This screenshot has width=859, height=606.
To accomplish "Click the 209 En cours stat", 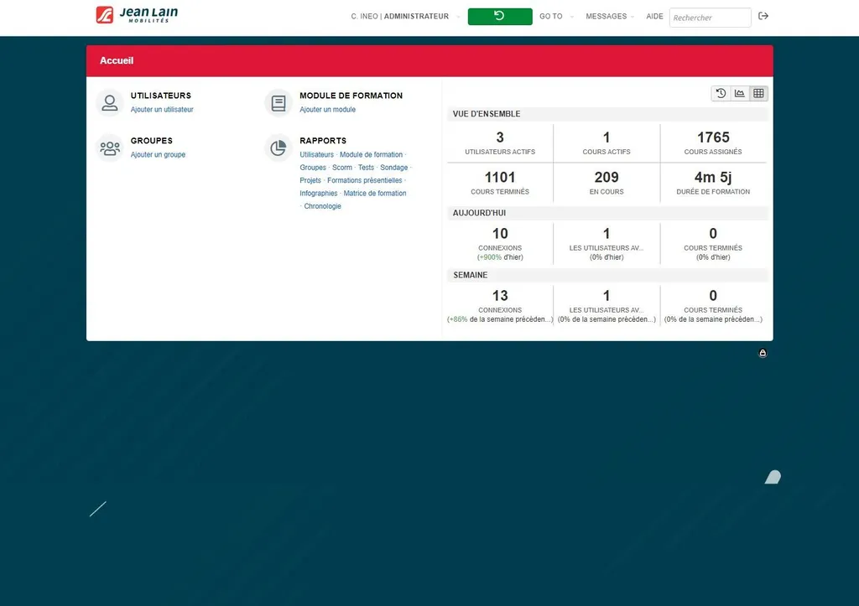I will (x=607, y=183).
